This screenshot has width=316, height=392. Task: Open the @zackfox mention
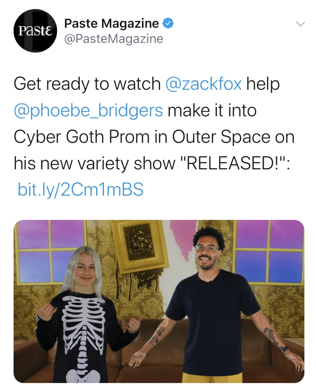[203, 84]
